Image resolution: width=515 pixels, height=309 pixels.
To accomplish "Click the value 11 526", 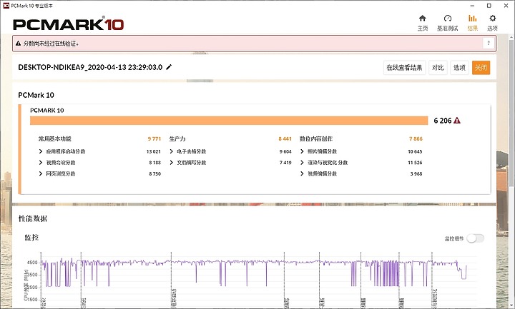I will [x=415, y=163].
